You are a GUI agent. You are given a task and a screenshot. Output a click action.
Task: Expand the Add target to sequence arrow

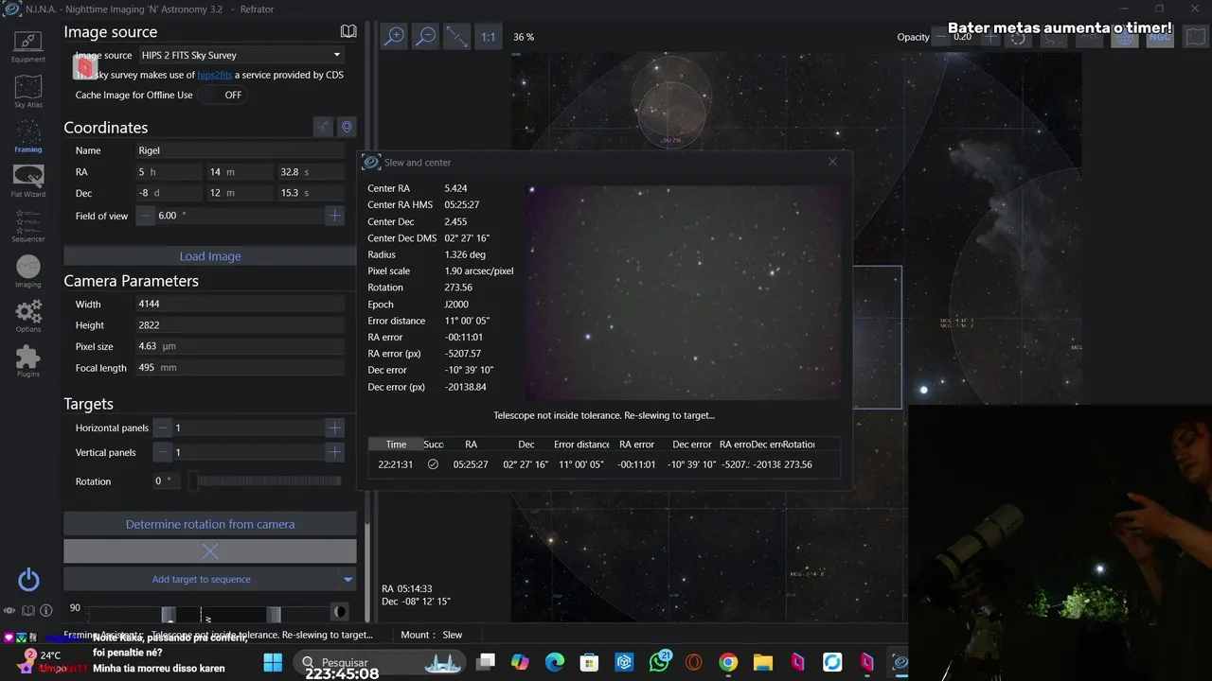tap(348, 579)
